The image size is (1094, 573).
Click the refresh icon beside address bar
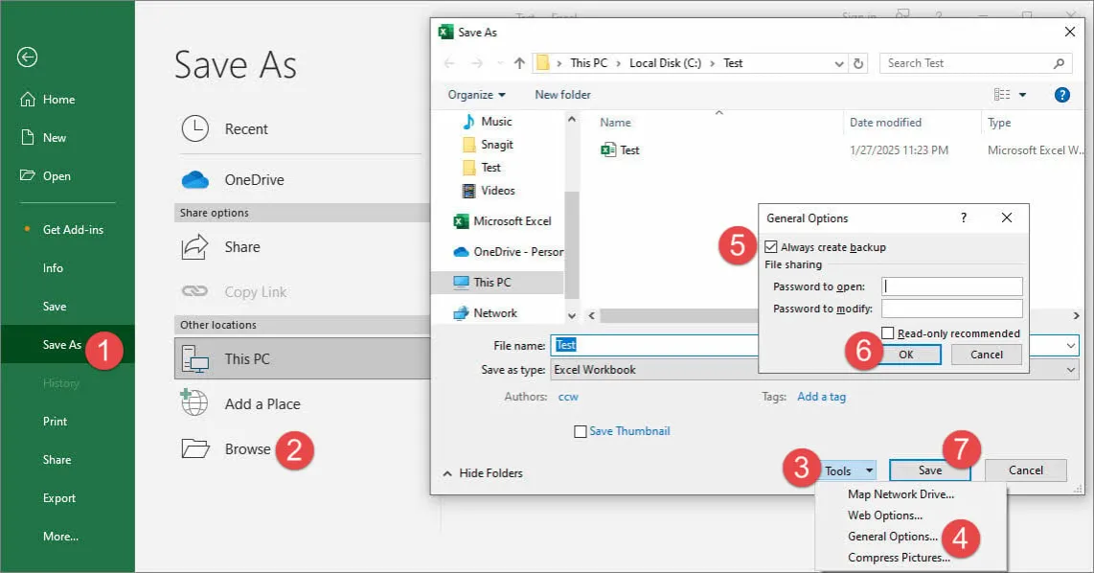(x=858, y=63)
